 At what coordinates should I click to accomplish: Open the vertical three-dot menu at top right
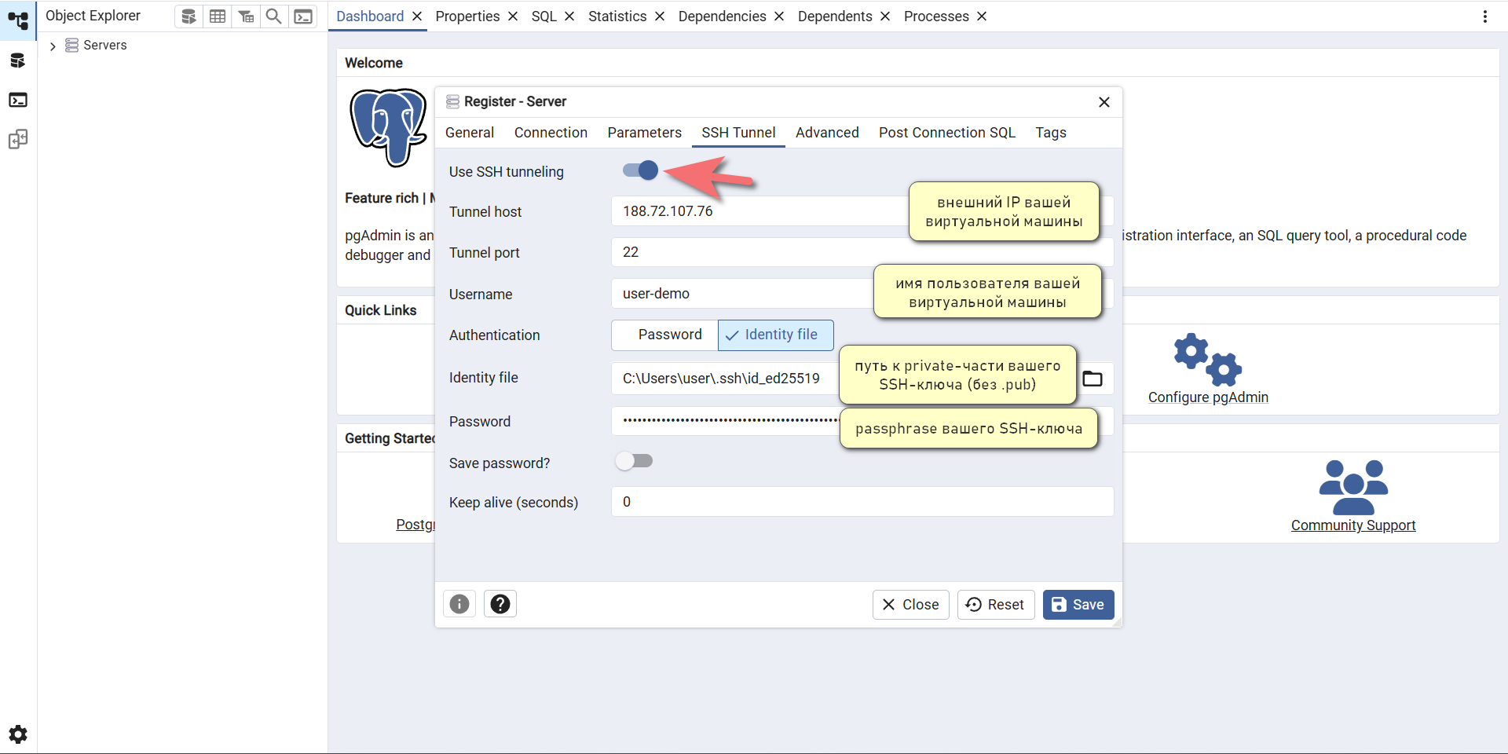[1485, 16]
